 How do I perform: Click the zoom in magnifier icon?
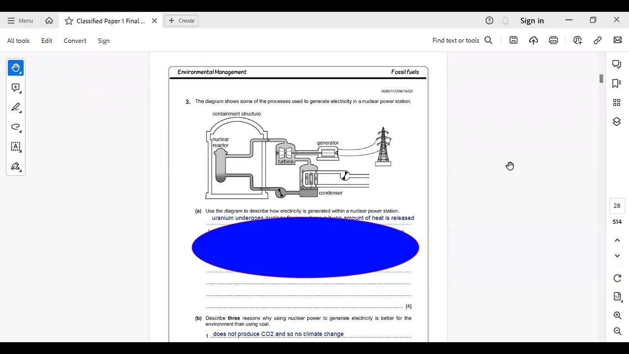point(618,316)
